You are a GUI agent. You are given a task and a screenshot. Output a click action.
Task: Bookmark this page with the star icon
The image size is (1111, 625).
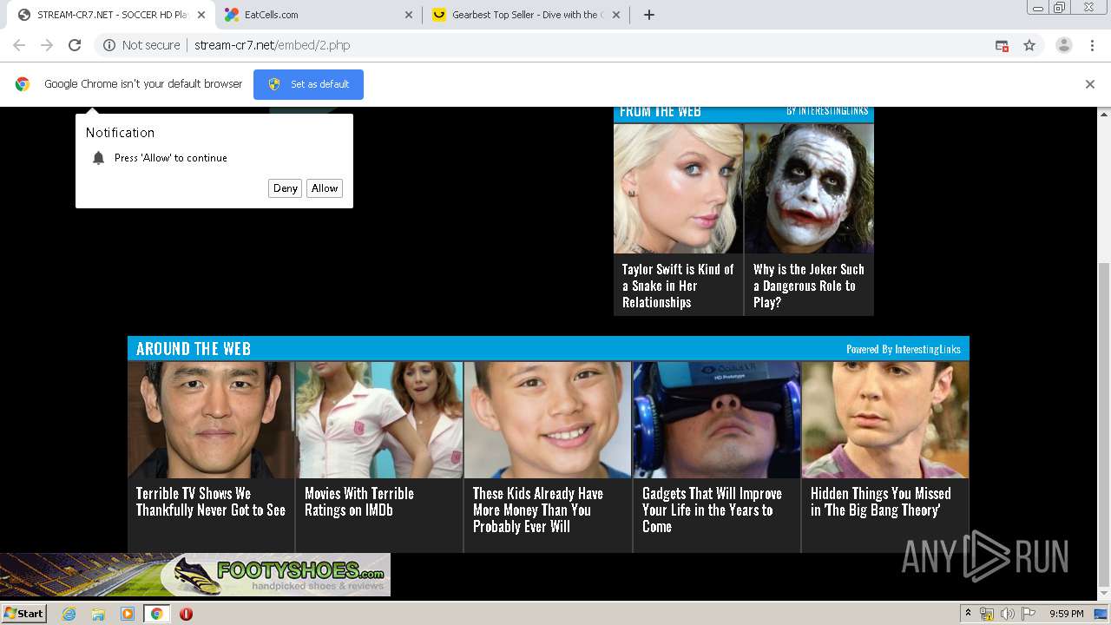1029,45
